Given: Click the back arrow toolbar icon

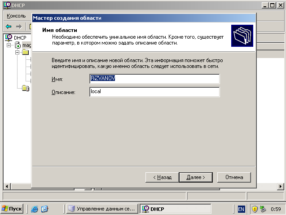Looking at the screenshot, I should (9, 27).
